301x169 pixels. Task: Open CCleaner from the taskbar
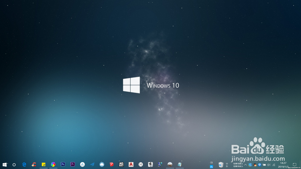(34, 164)
